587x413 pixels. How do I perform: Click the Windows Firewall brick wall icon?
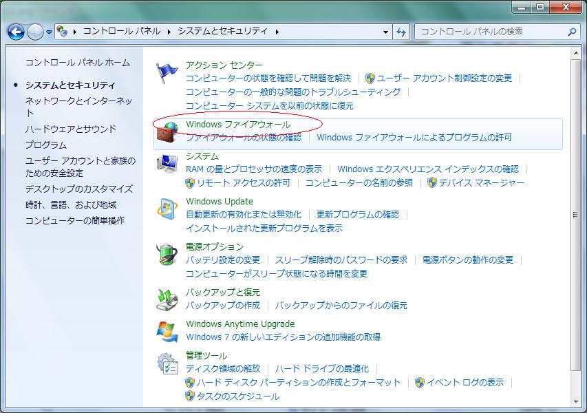pos(167,132)
